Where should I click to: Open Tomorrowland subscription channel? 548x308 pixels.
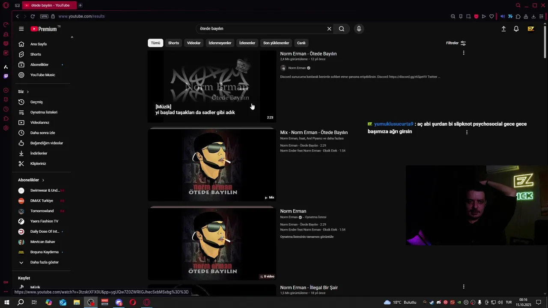(x=42, y=211)
